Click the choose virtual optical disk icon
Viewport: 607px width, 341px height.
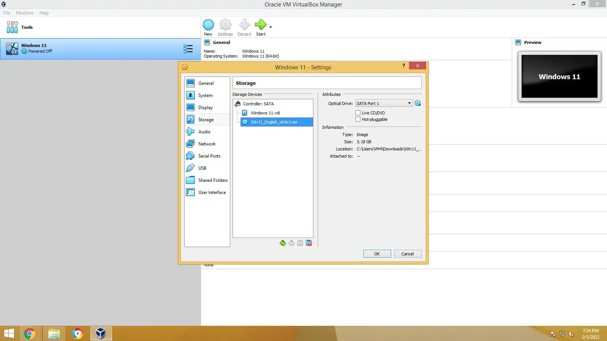pos(418,103)
